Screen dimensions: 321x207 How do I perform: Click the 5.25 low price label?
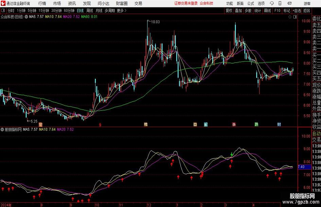point(34,121)
